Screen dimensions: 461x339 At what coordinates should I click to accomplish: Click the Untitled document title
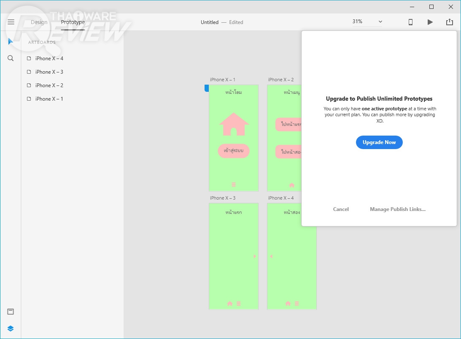coord(209,22)
